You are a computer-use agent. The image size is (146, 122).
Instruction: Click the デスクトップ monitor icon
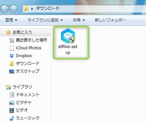(x=12, y=71)
